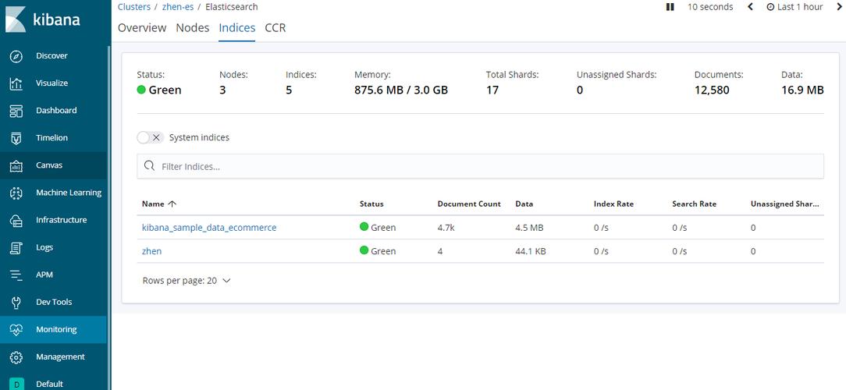846x390 pixels.
Task: Sort by Unassigned Shards column header
Action: pyautogui.click(x=785, y=204)
